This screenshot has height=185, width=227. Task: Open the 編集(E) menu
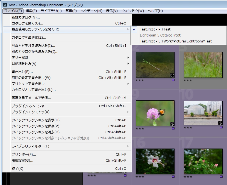point(31,11)
